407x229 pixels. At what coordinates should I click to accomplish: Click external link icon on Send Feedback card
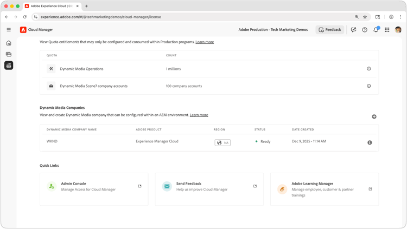coord(255,186)
